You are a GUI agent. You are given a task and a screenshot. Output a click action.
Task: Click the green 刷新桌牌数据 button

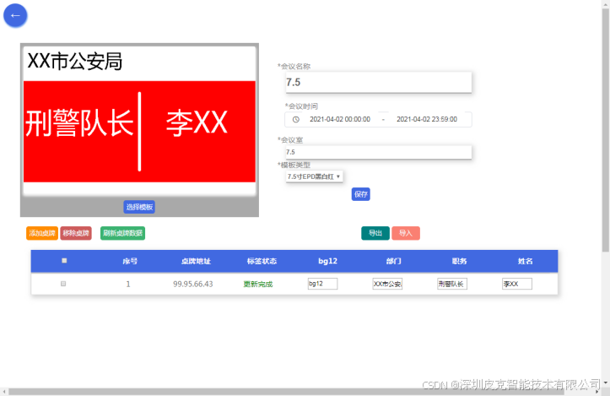tap(122, 233)
